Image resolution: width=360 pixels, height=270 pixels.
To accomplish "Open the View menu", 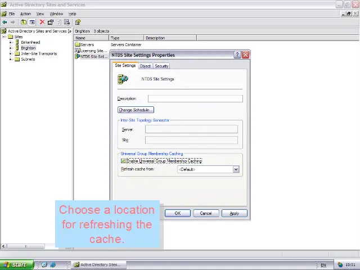I will pyautogui.click(x=40, y=13).
